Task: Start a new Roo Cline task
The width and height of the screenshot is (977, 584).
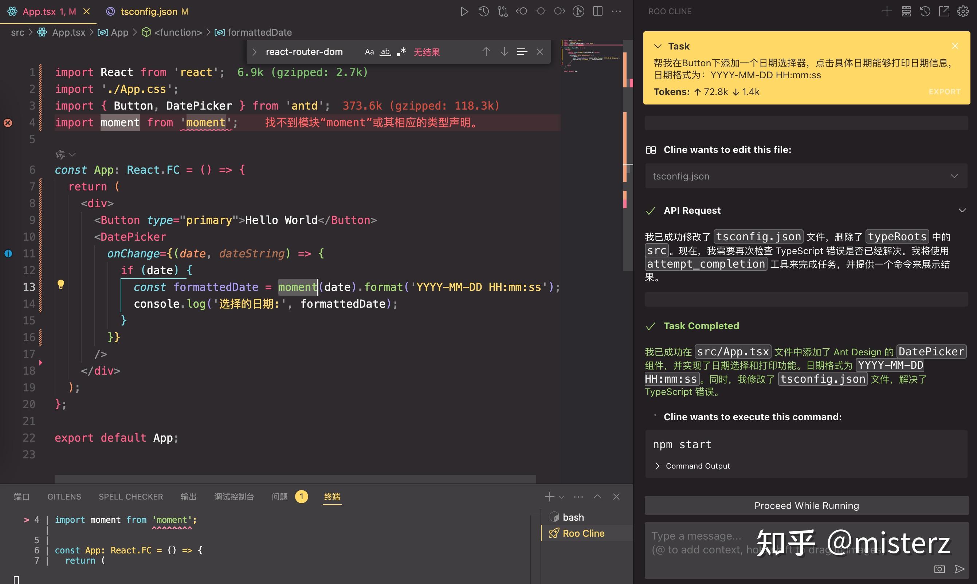Action: click(887, 11)
